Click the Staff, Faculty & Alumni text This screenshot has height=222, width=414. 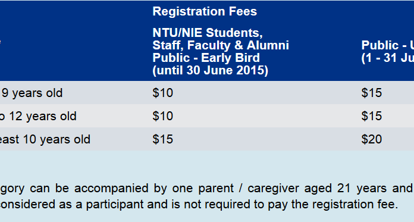click(x=221, y=45)
